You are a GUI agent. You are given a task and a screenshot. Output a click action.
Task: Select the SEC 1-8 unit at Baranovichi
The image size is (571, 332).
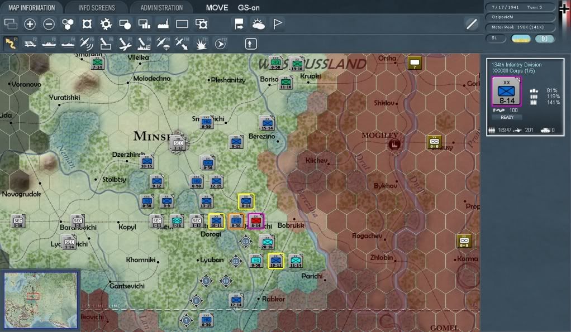78,221
